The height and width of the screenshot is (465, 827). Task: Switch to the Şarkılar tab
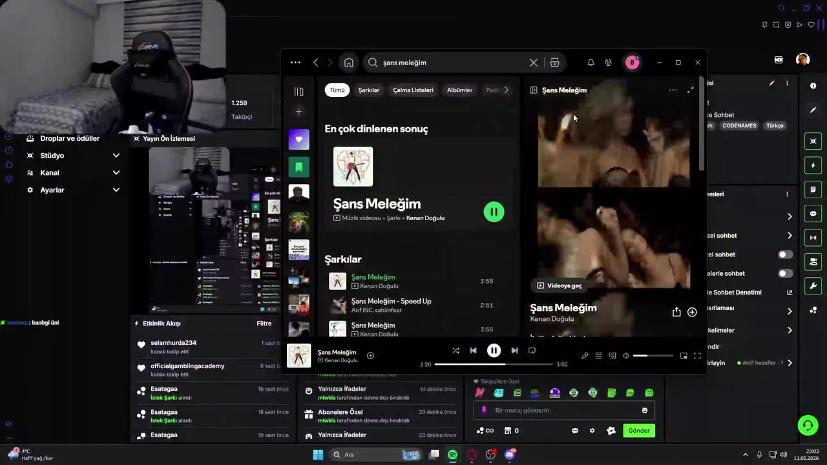click(369, 90)
